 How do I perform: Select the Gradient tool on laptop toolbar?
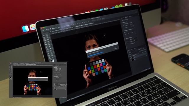pyautogui.click(x=48, y=49)
